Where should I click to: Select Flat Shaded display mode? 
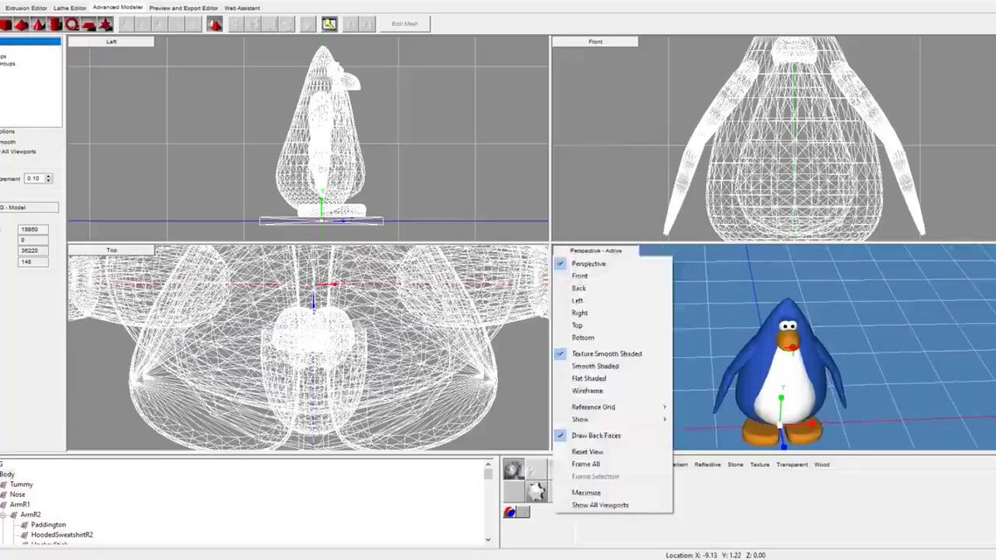point(588,379)
